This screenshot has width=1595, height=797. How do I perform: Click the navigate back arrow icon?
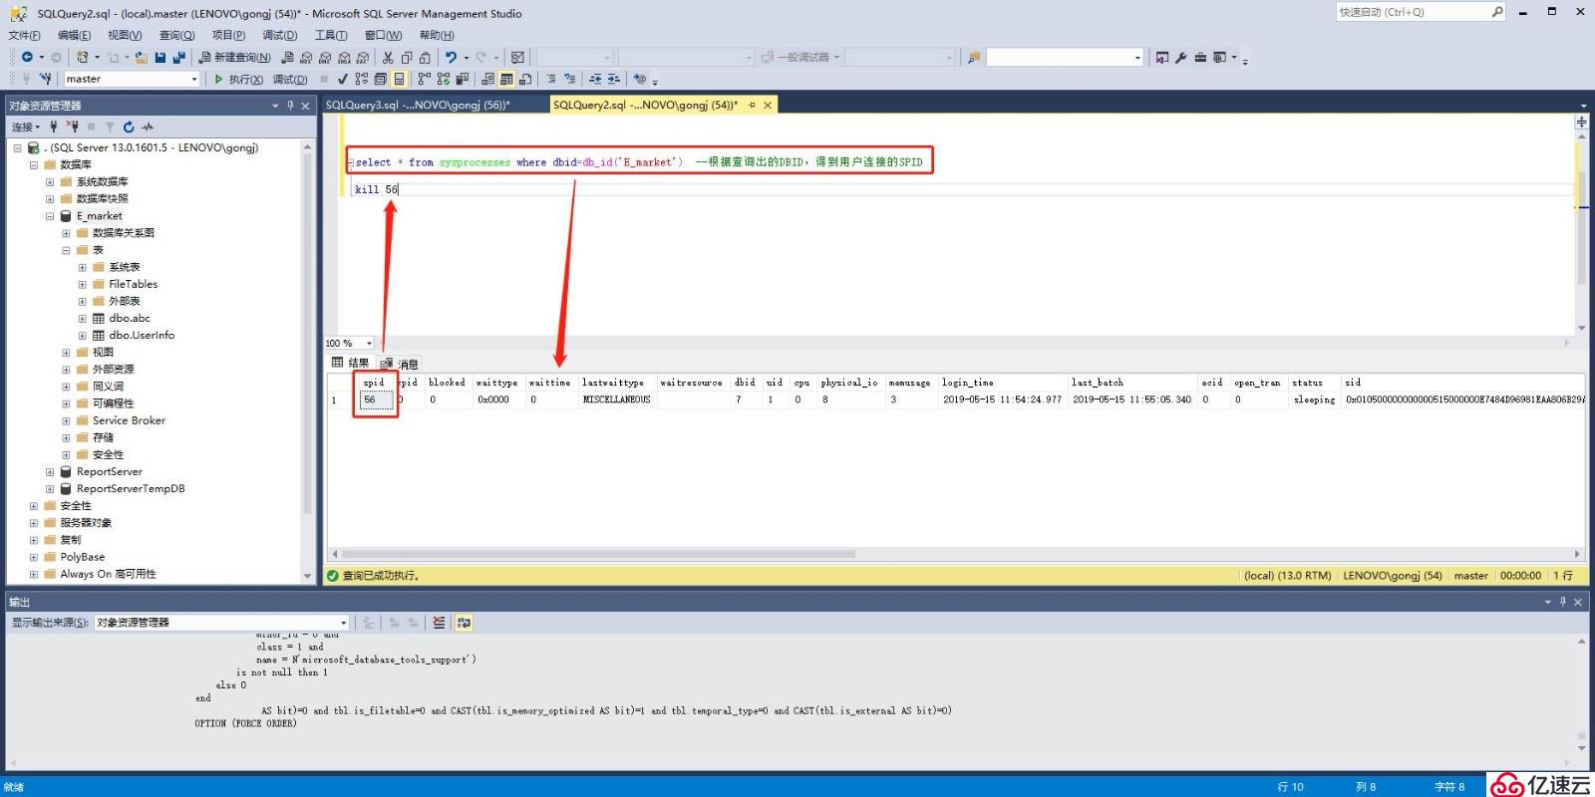click(x=27, y=57)
